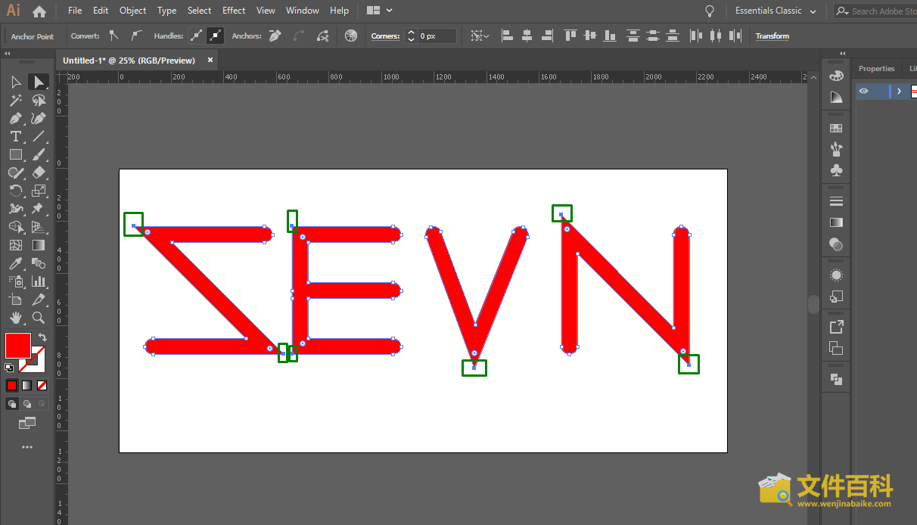Select the Artboard tool
Viewport: 917px width, 525px height.
[15, 300]
